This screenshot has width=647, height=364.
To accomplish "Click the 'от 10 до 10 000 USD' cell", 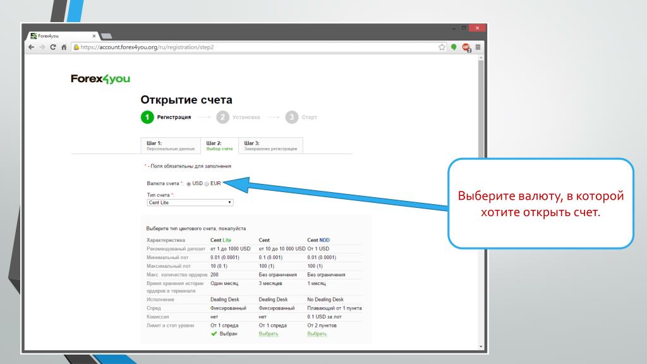I will [282, 249].
